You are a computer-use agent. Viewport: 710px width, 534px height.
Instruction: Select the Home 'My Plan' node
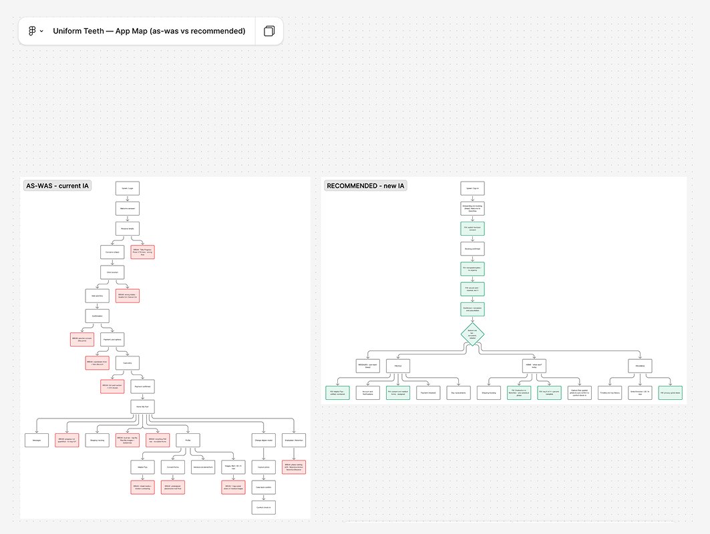[x=143, y=407]
